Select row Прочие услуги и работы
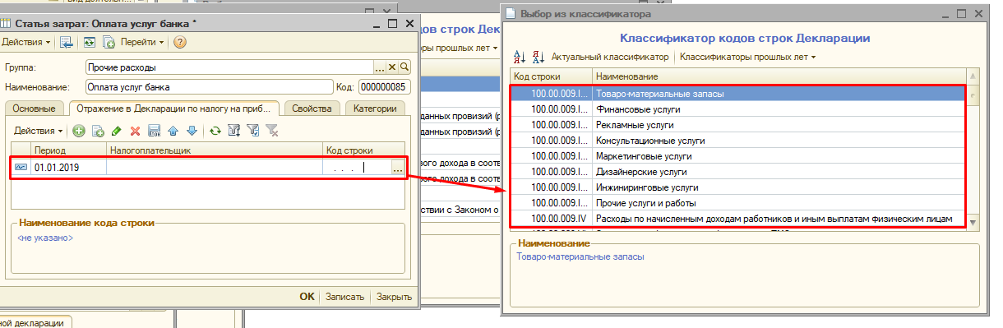 (x=739, y=202)
